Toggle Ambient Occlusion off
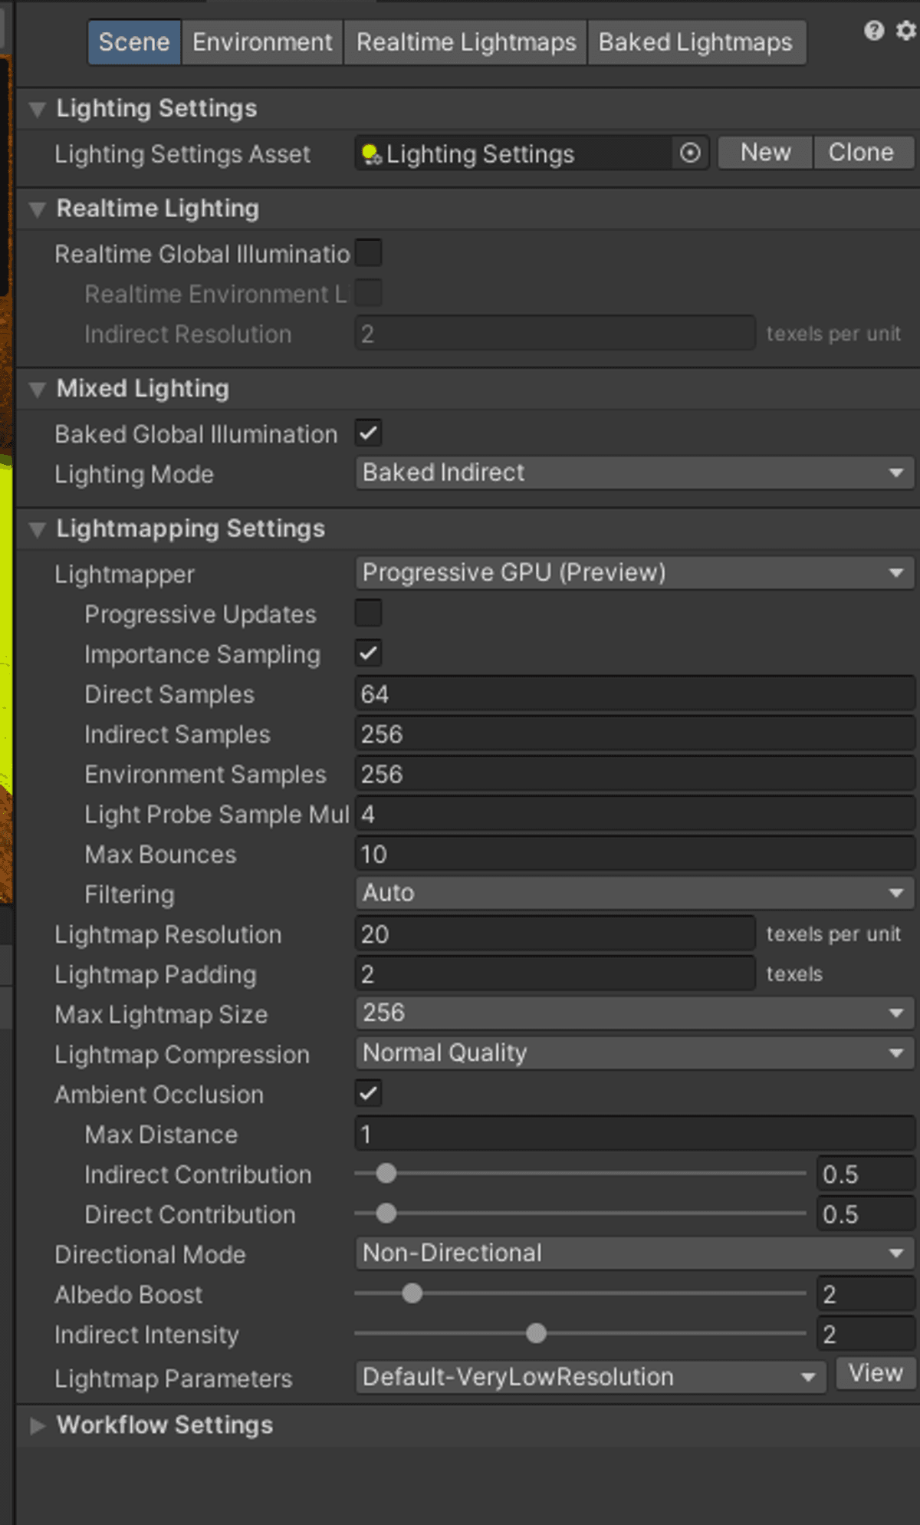 point(368,1093)
